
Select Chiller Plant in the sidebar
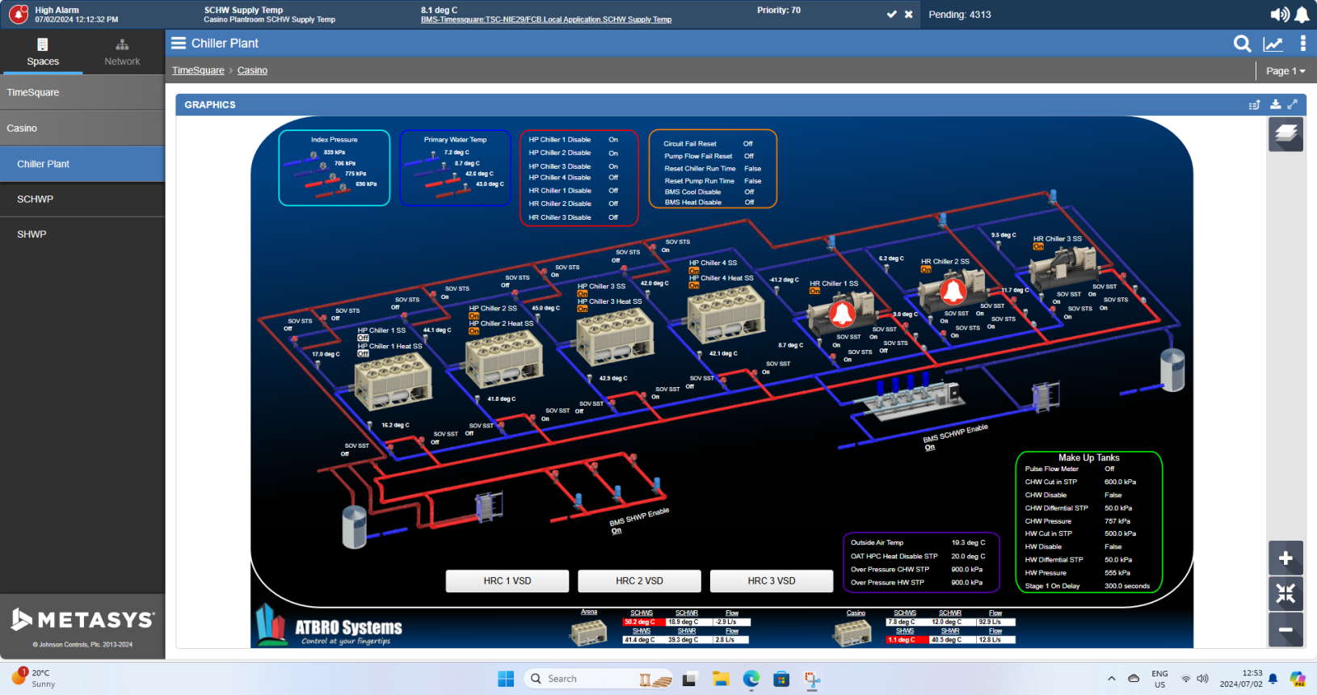coord(82,163)
